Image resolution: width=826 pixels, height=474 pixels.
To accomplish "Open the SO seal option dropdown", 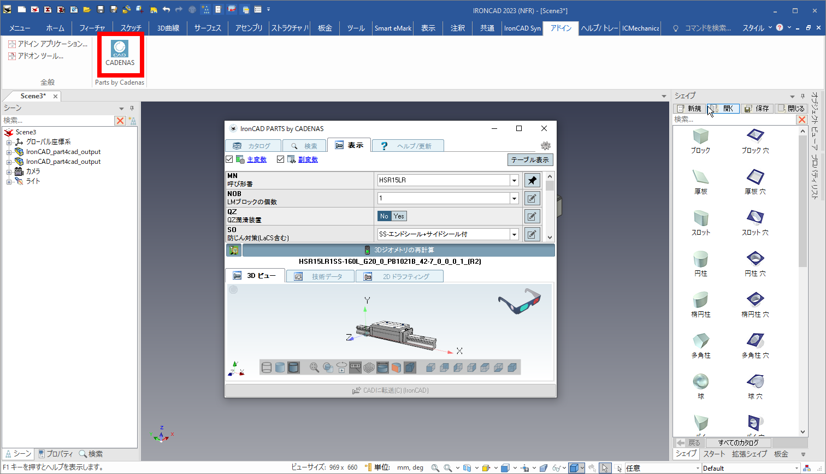I will (514, 234).
